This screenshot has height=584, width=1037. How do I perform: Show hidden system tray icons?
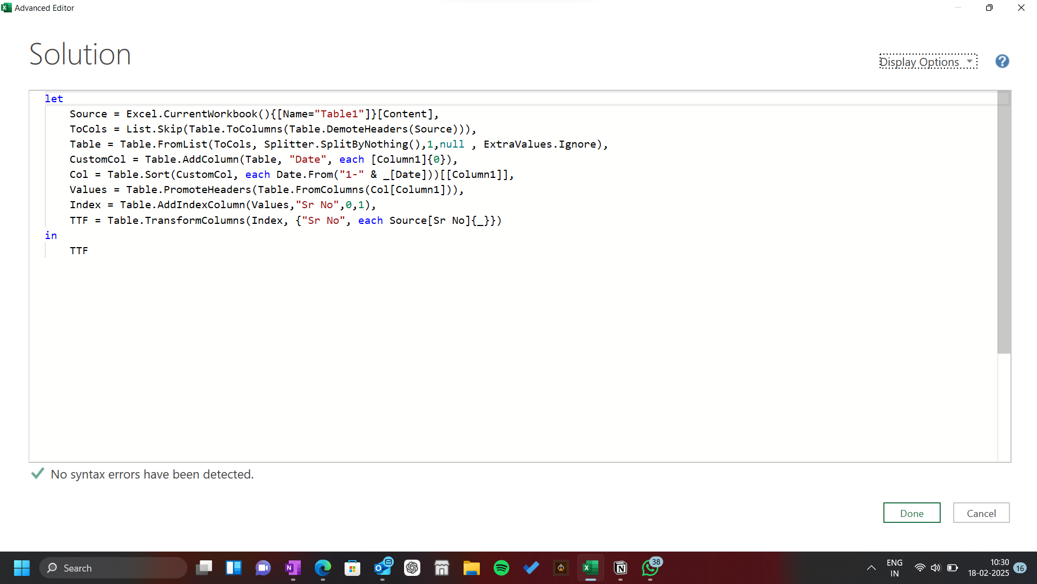tap(871, 568)
